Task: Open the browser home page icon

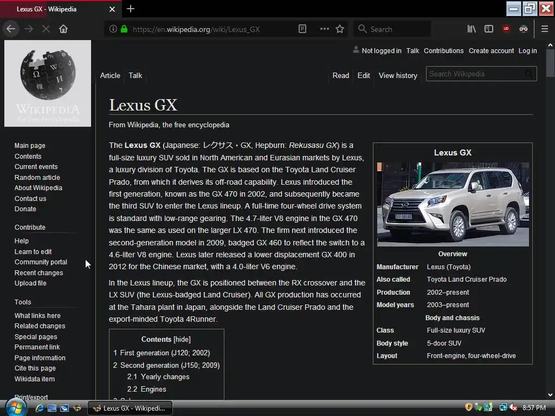Action: point(63,29)
